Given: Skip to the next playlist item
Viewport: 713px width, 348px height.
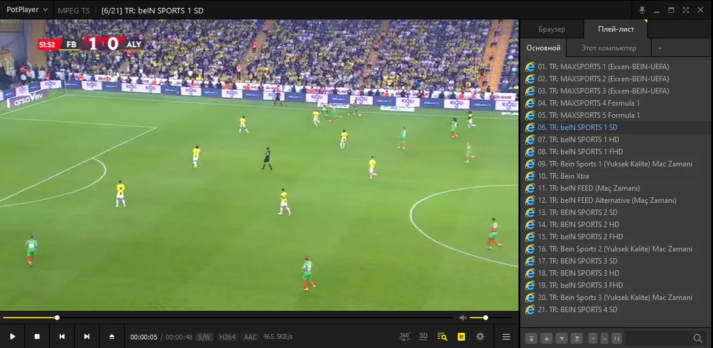Looking at the screenshot, I should click(x=87, y=336).
